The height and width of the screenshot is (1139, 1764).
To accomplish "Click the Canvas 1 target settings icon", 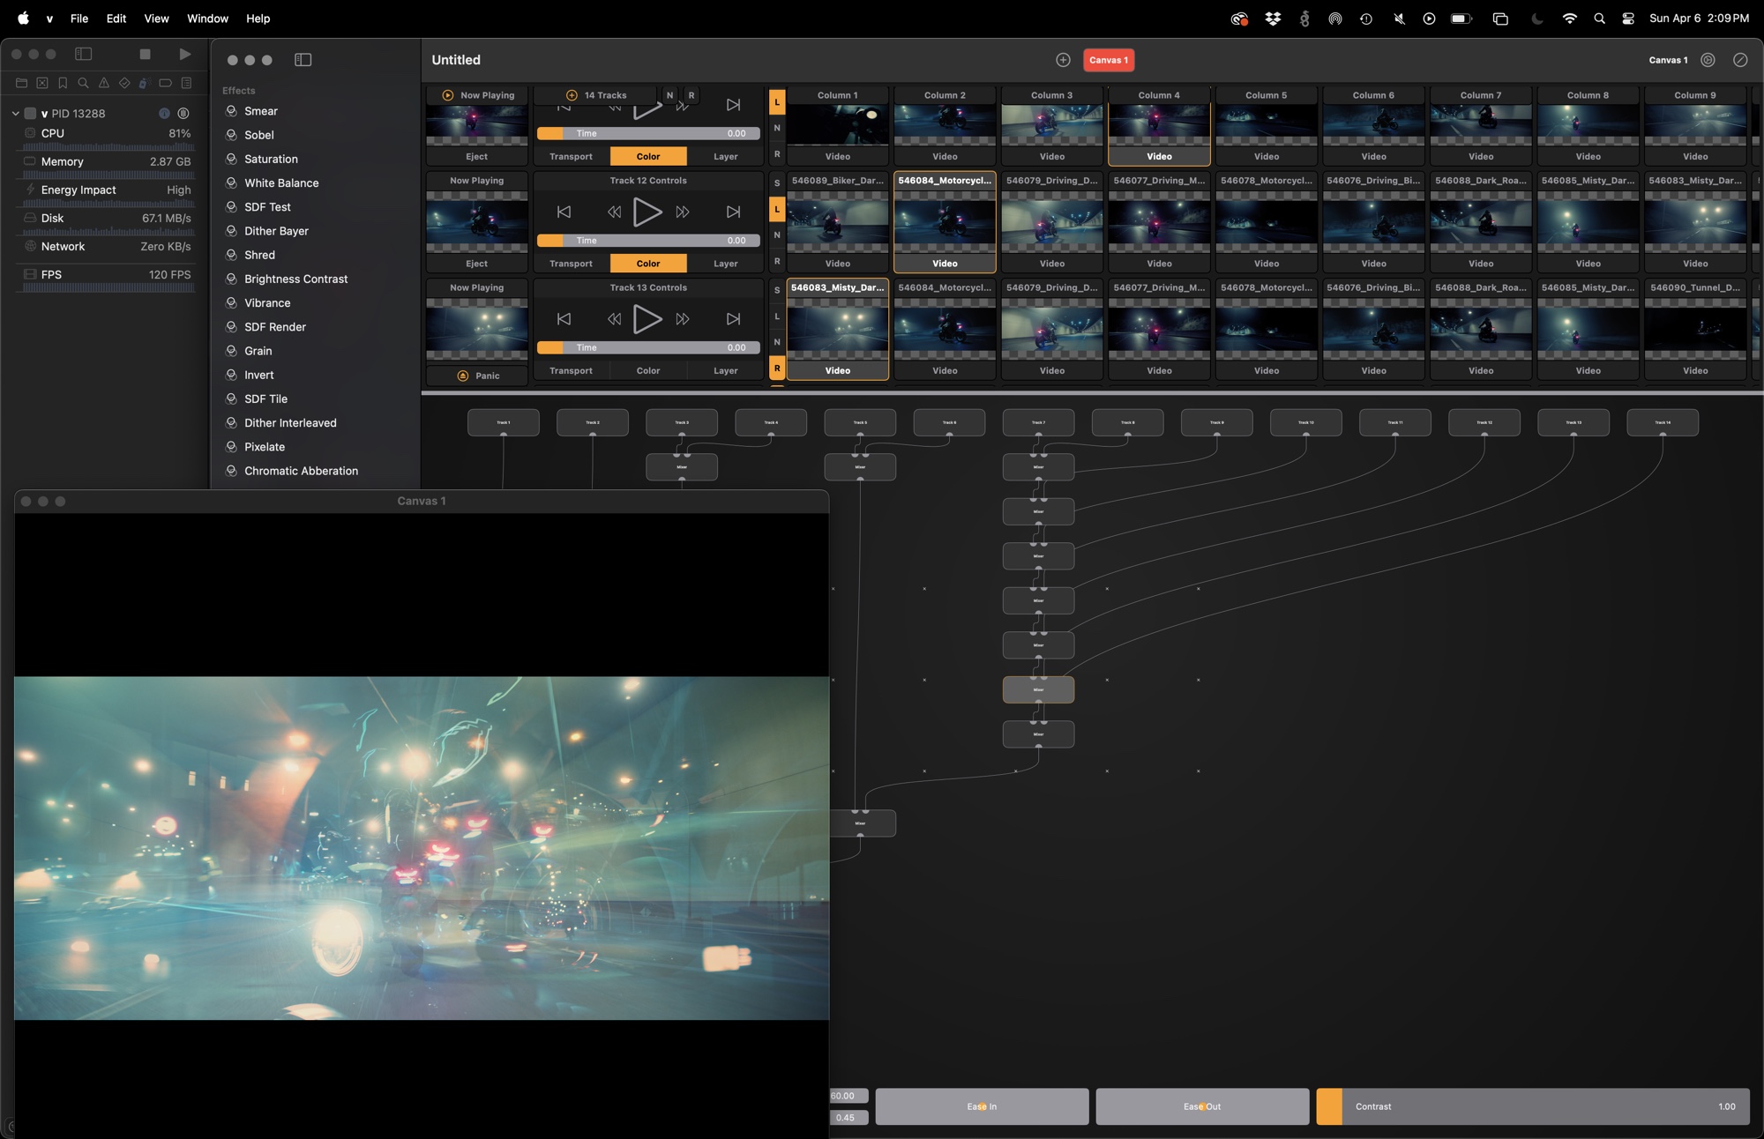I will [x=1708, y=60].
